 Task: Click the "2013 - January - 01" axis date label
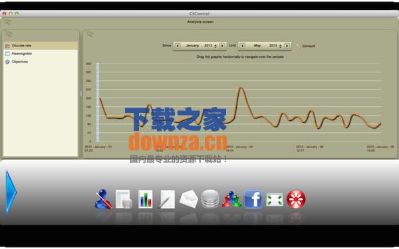point(98,149)
